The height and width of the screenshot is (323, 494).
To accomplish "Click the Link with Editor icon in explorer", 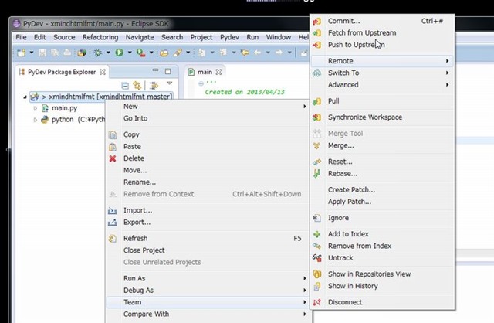I will coord(137,85).
